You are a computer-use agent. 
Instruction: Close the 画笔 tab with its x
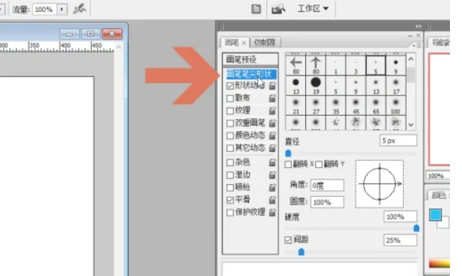243,43
